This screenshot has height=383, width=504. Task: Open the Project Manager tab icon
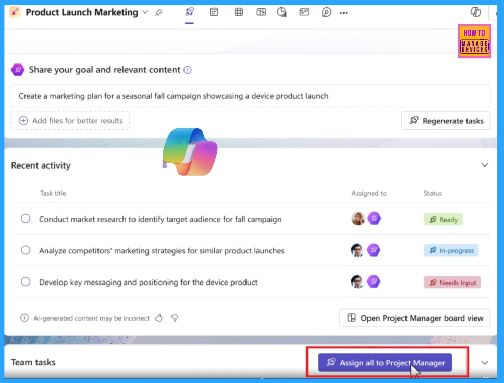point(189,12)
